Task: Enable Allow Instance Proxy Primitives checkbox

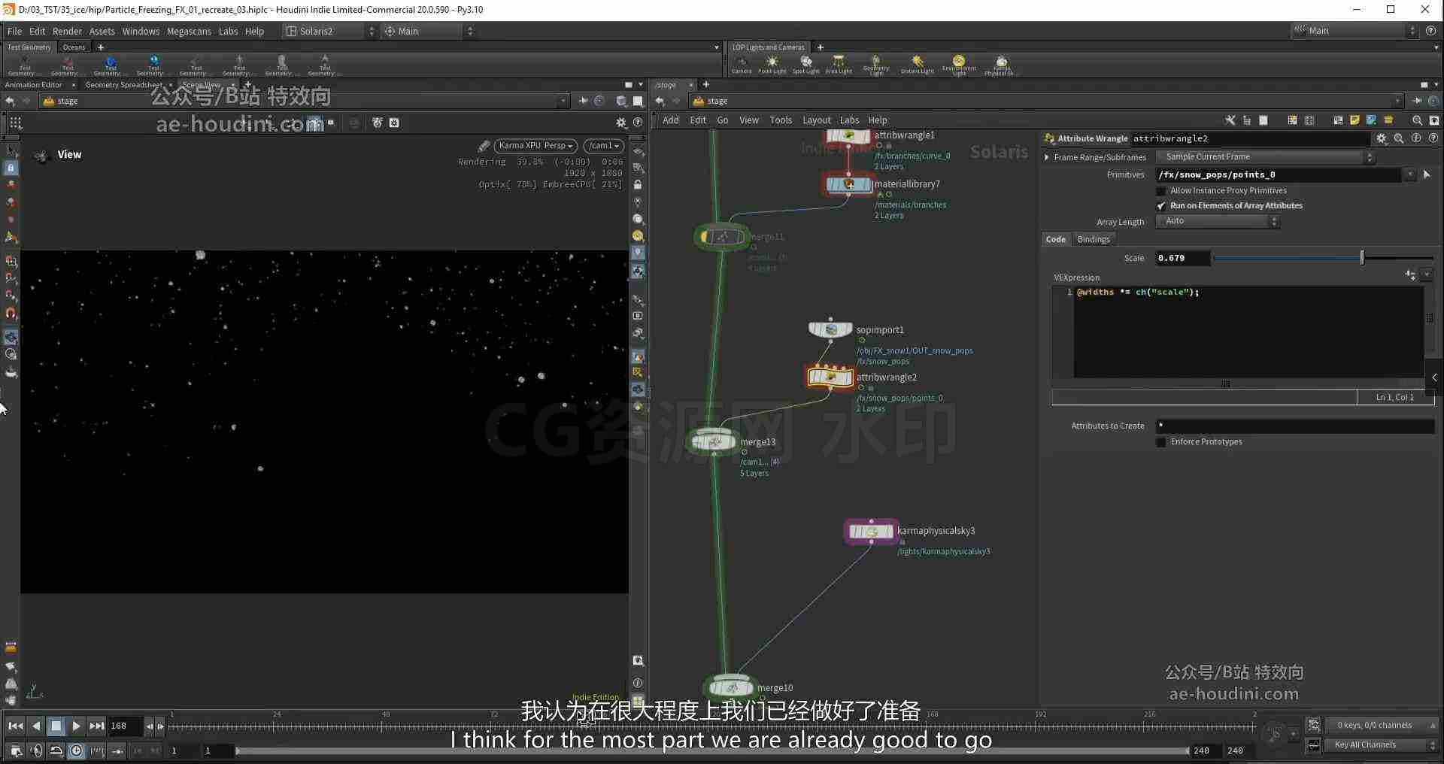Action: pyautogui.click(x=1160, y=191)
